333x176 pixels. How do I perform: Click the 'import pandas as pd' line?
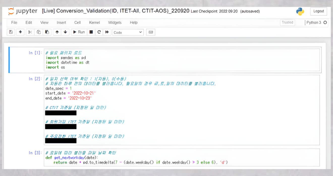[66, 58]
